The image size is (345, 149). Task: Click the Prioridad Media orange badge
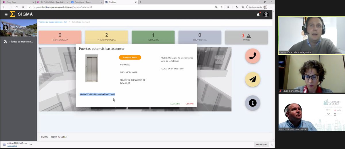130,57
